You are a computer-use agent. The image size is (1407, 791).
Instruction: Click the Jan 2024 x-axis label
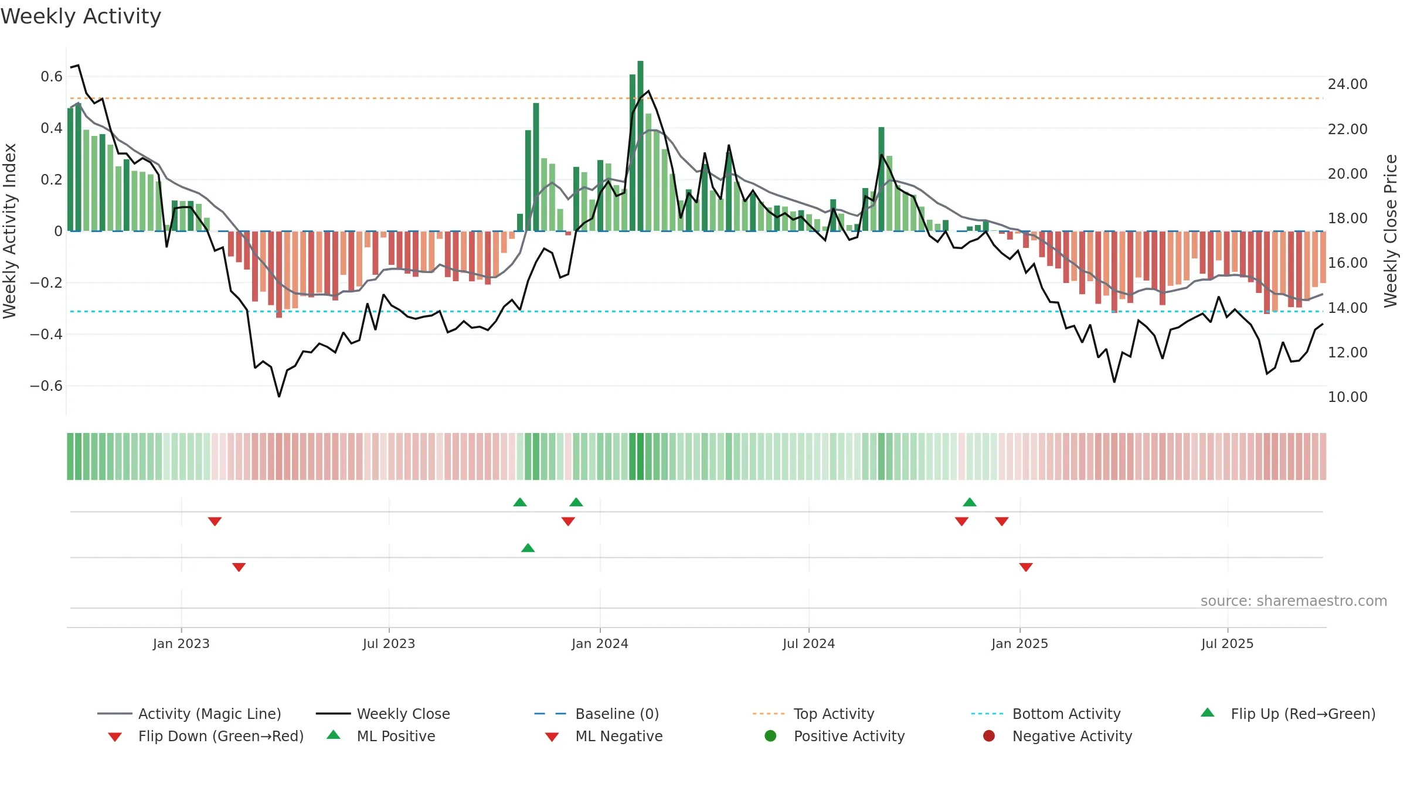tap(600, 643)
